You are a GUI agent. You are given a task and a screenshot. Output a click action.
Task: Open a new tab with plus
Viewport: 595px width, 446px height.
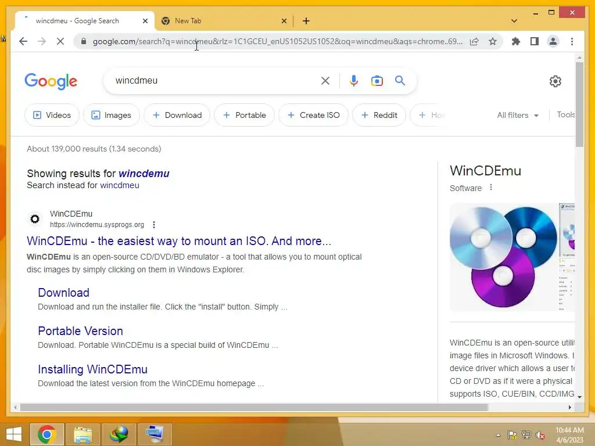pyautogui.click(x=306, y=21)
